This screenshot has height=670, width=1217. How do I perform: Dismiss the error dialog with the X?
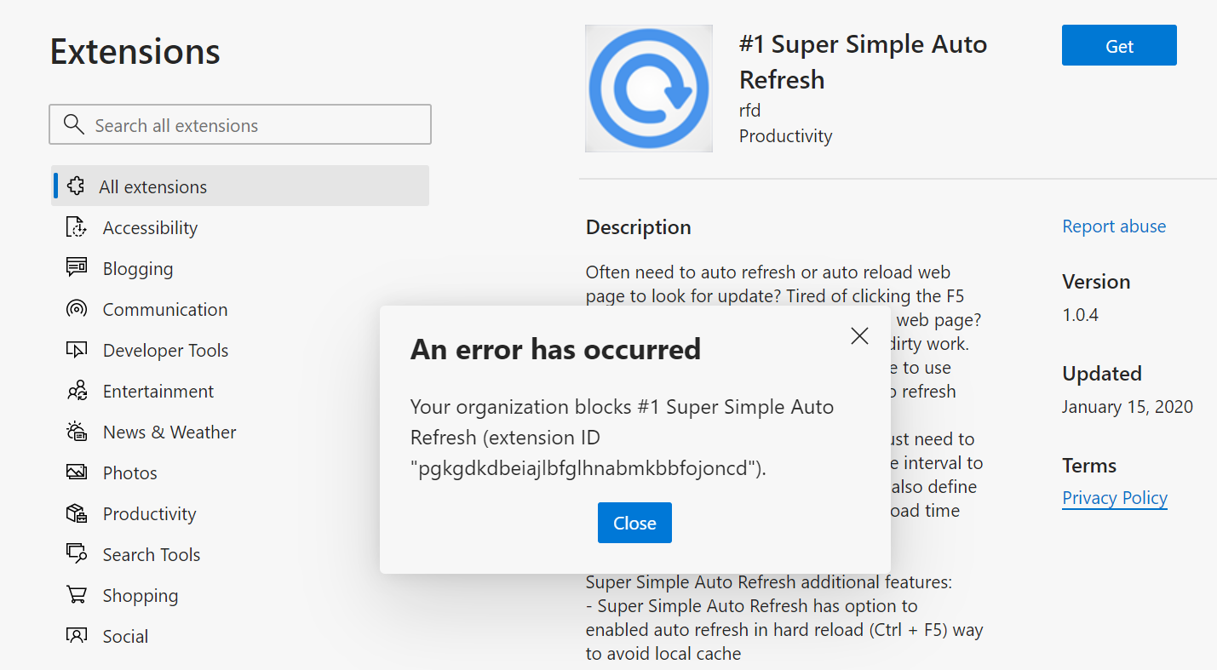859,335
